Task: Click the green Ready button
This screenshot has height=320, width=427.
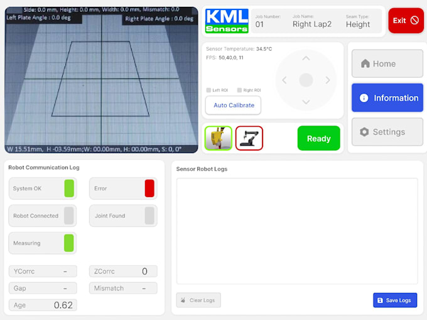Action: (318, 138)
